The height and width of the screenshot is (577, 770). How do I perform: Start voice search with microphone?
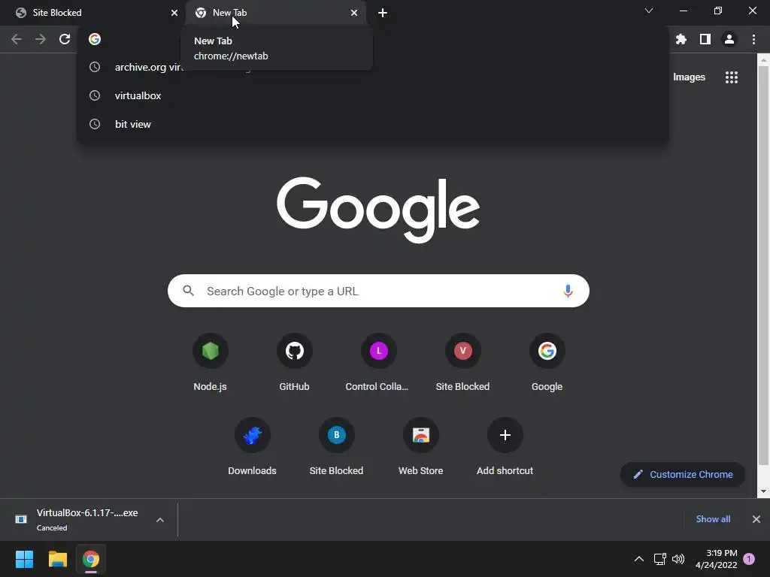tap(568, 291)
